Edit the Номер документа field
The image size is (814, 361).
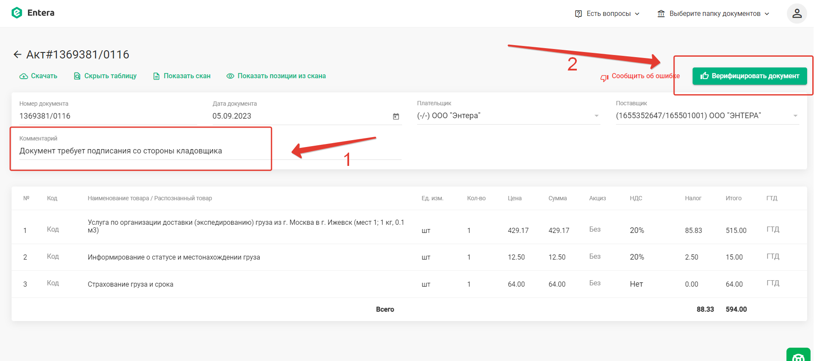(108, 116)
